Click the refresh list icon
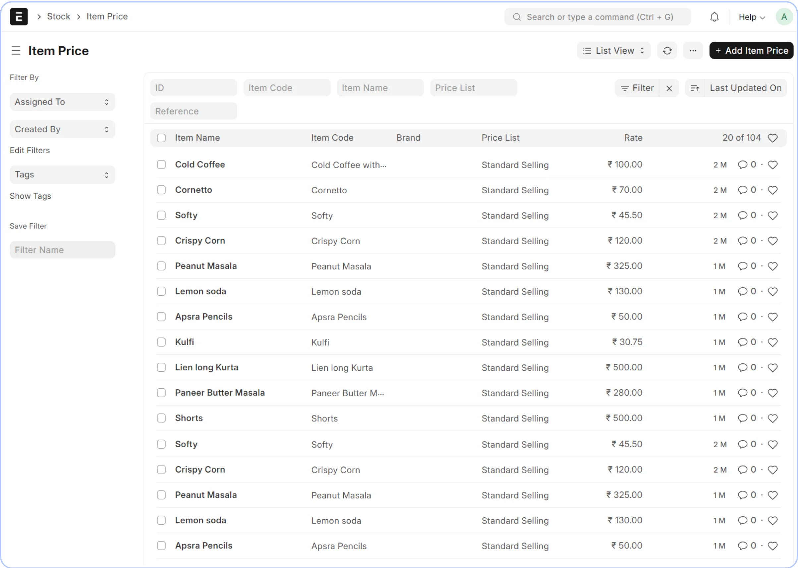The width and height of the screenshot is (798, 568). (x=667, y=51)
